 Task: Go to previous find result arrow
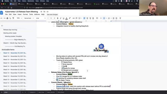pyautogui.click(x=23, y=92)
